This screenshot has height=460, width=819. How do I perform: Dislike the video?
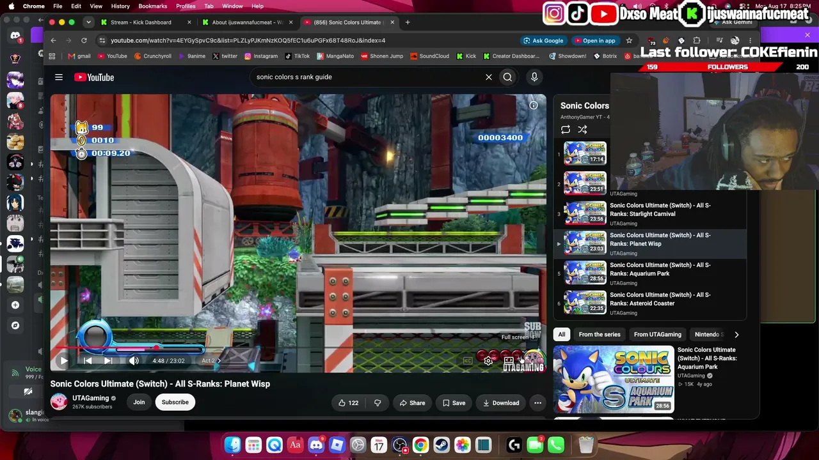click(x=378, y=403)
